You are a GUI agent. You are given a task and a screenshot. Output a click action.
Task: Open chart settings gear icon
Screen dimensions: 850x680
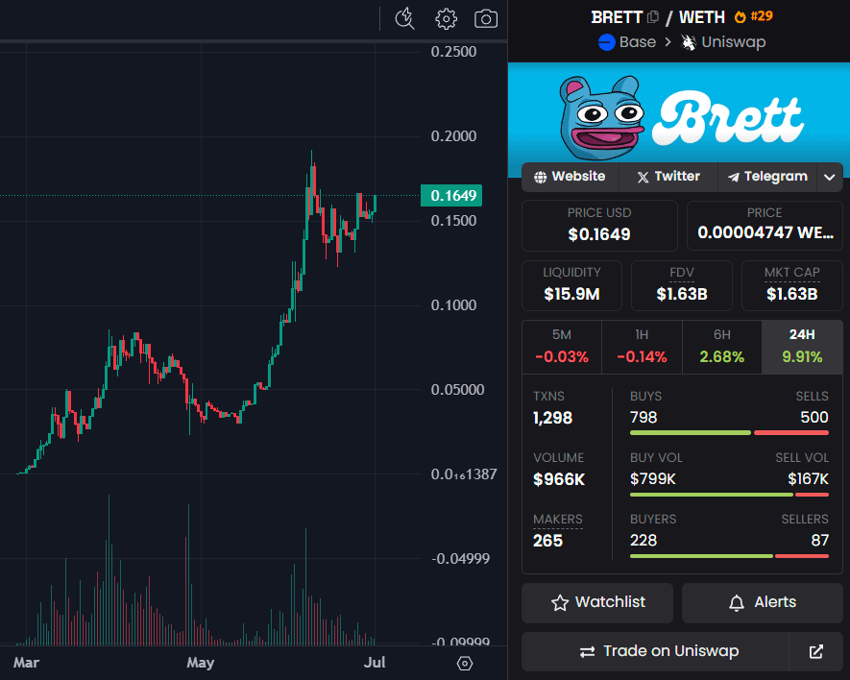click(447, 19)
